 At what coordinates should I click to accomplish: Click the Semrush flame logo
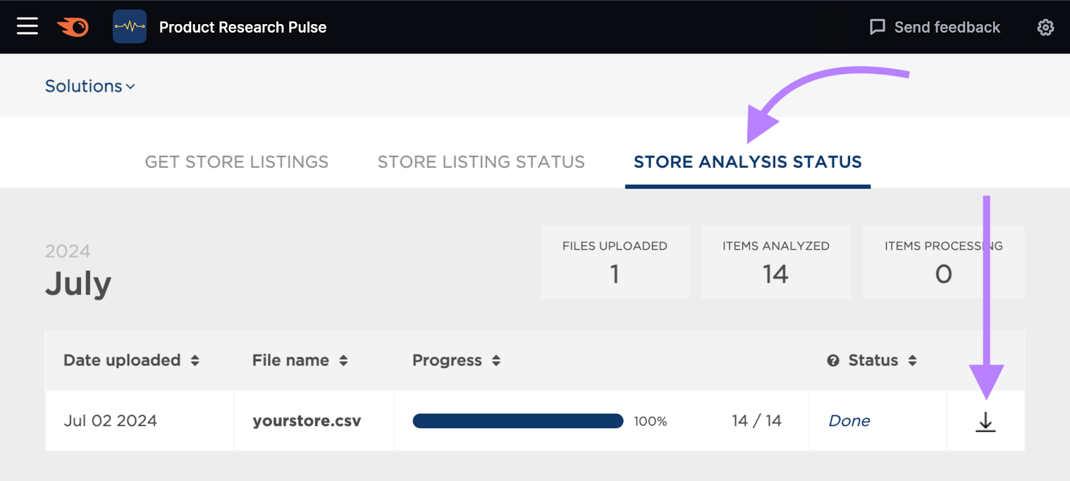(73, 27)
